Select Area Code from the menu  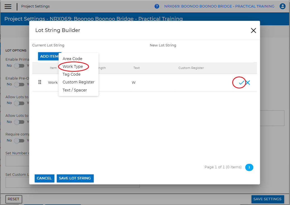pos(72,59)
